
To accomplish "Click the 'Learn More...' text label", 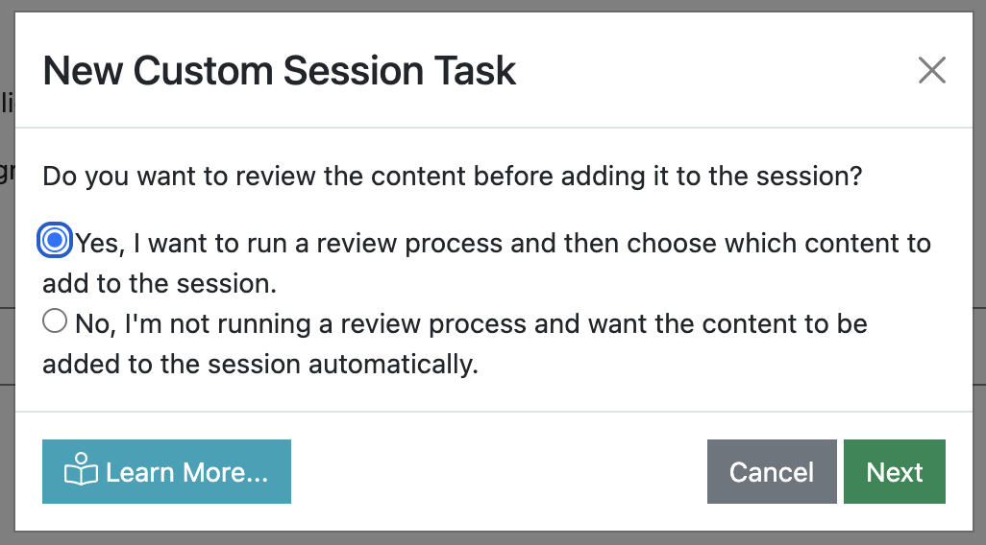I will coord(186,472).
